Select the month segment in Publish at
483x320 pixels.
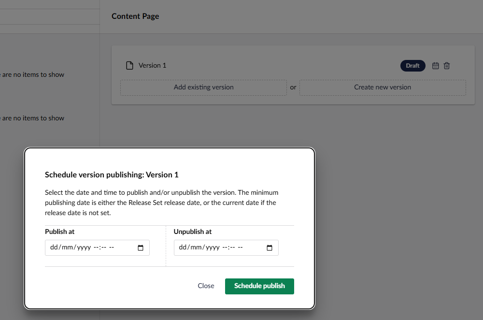coord(67,247)
